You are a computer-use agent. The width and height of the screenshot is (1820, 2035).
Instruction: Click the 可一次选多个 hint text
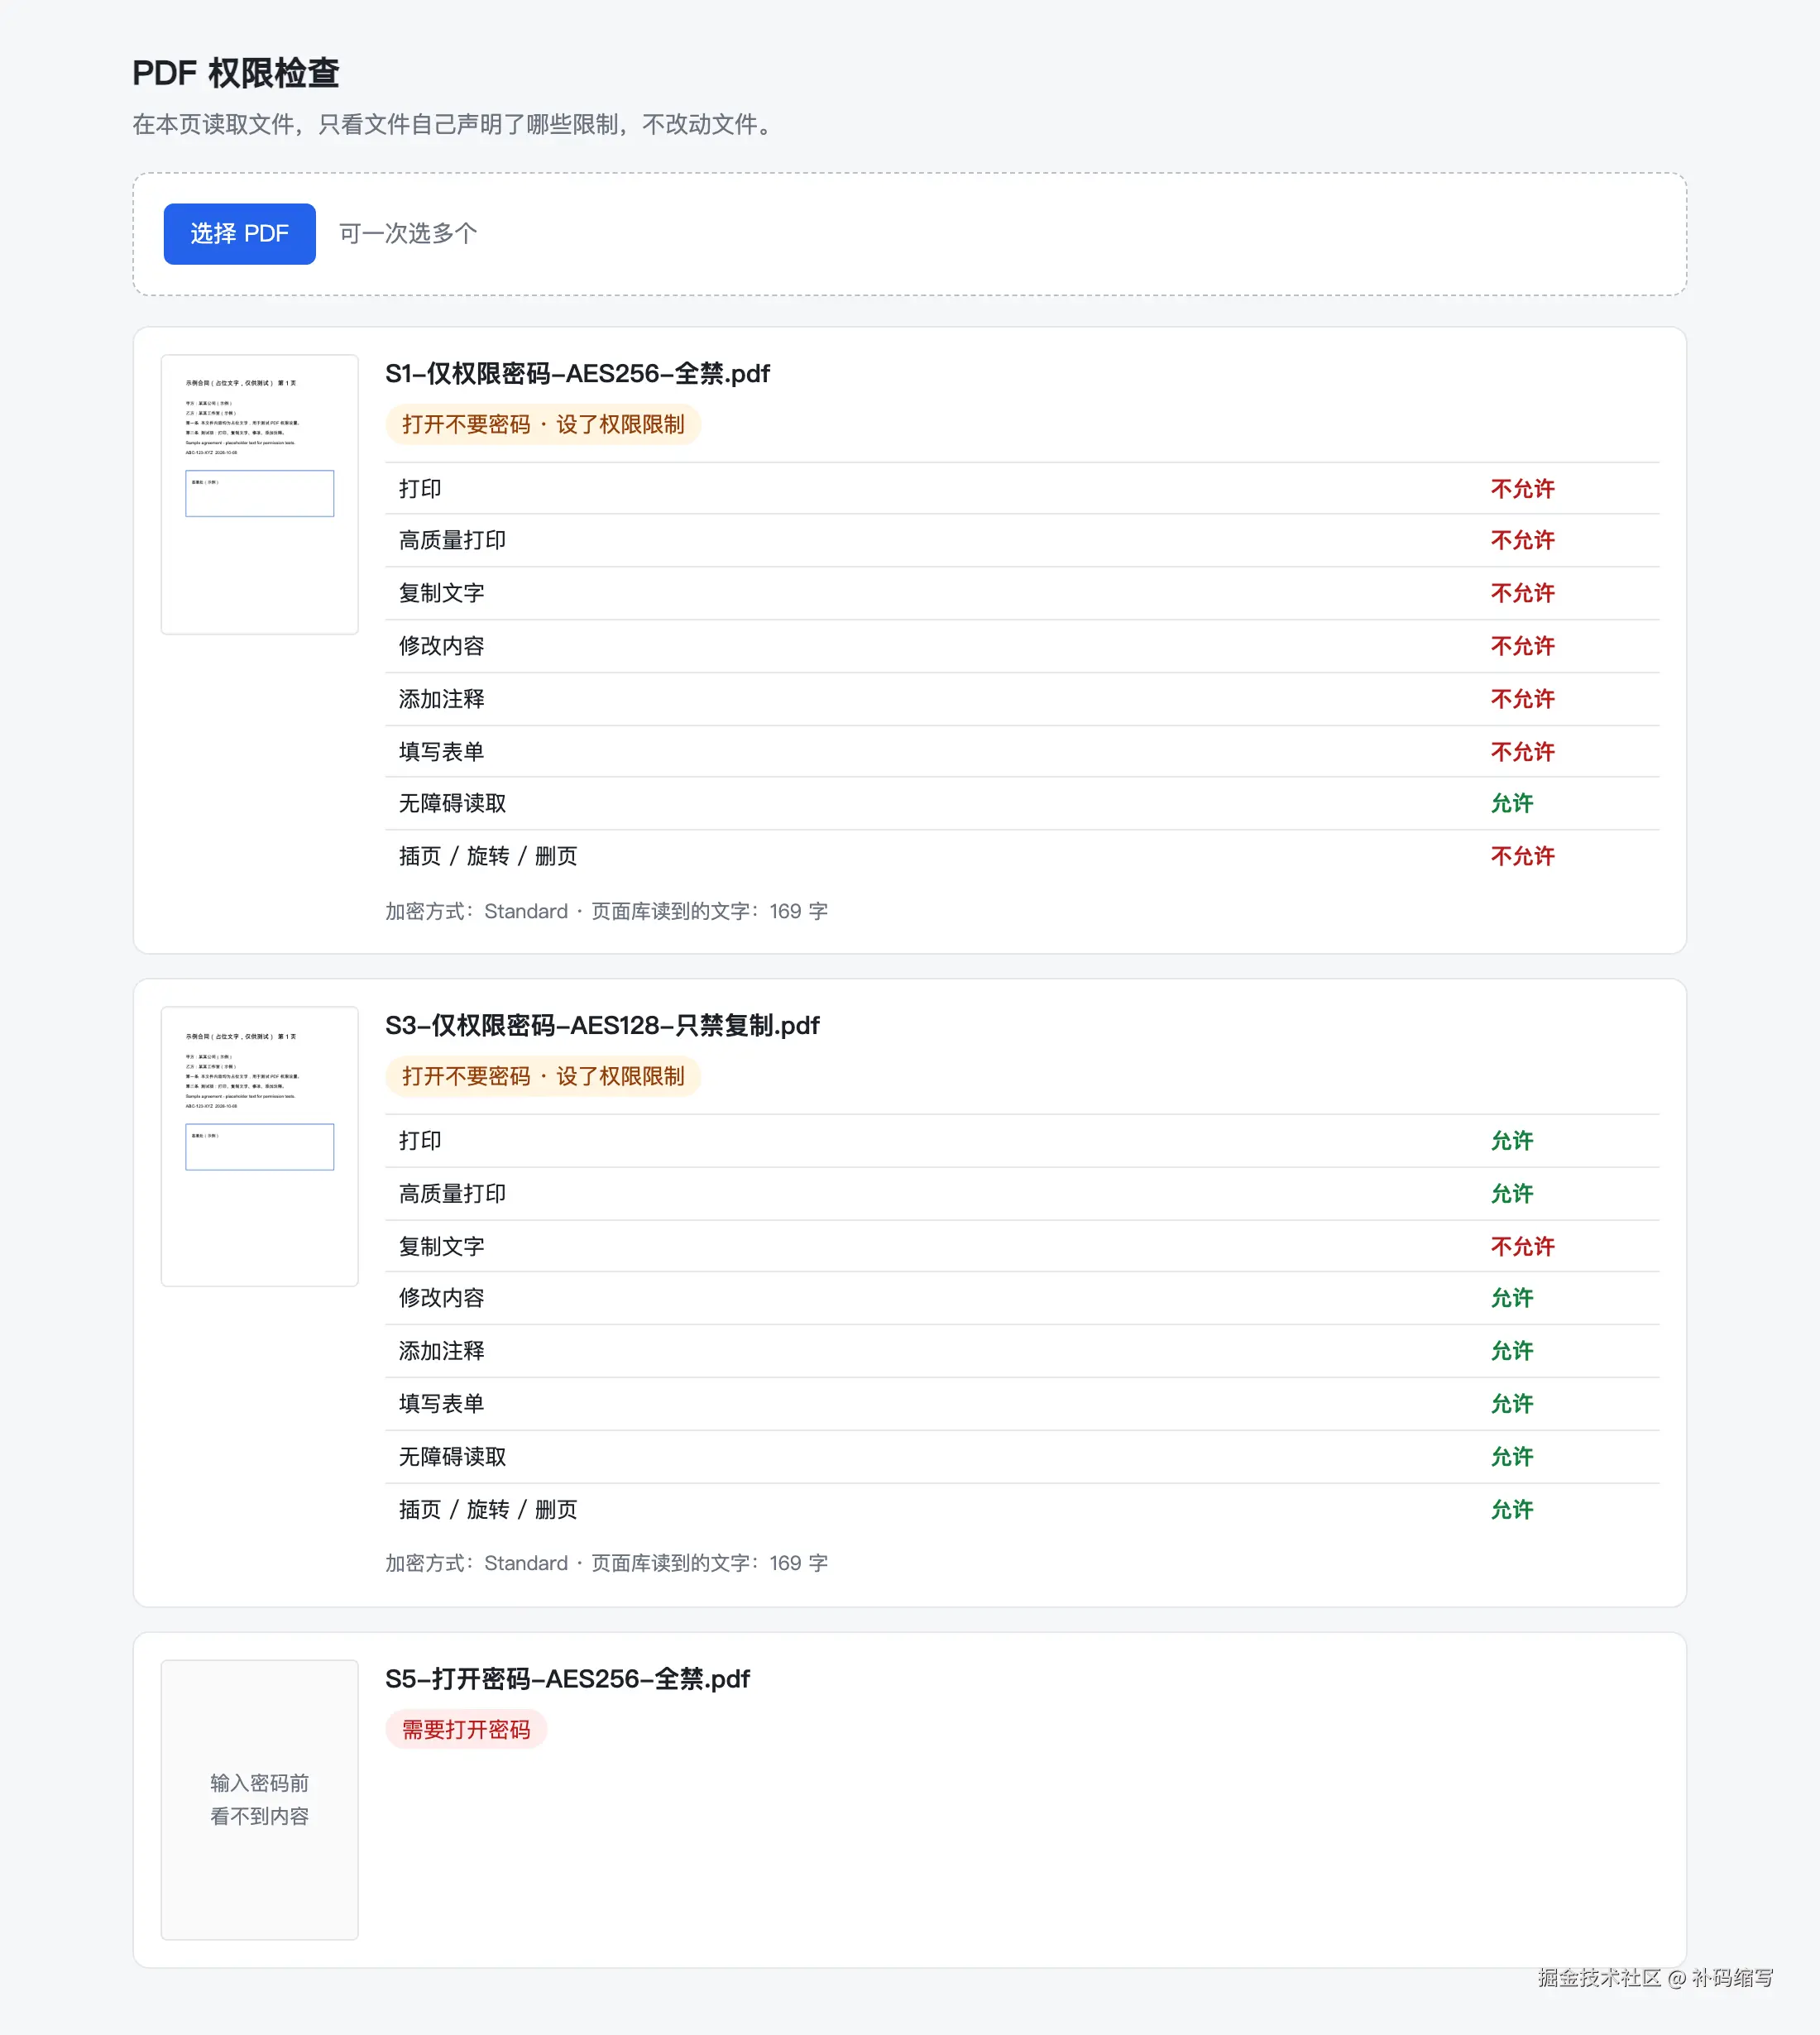click(x=408, y=234)
